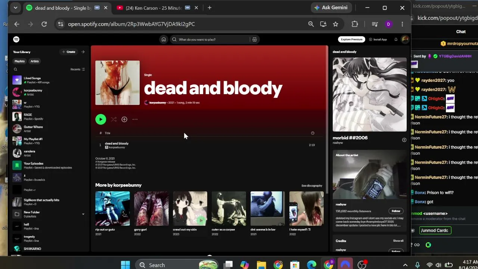Click Create in Your Library

[x=69, y=52]
